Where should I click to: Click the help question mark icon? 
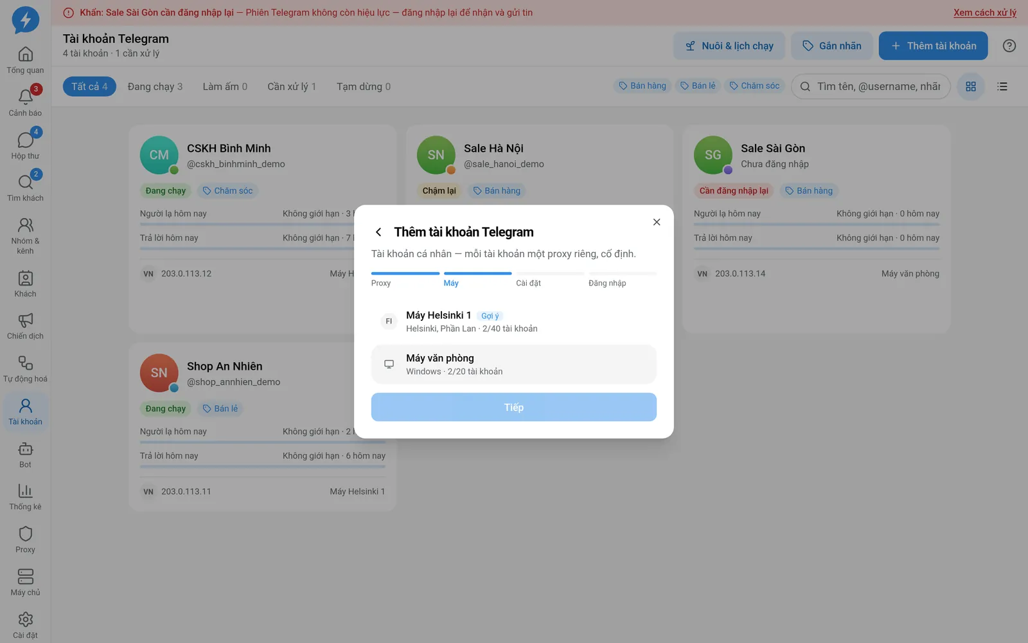1009,46
